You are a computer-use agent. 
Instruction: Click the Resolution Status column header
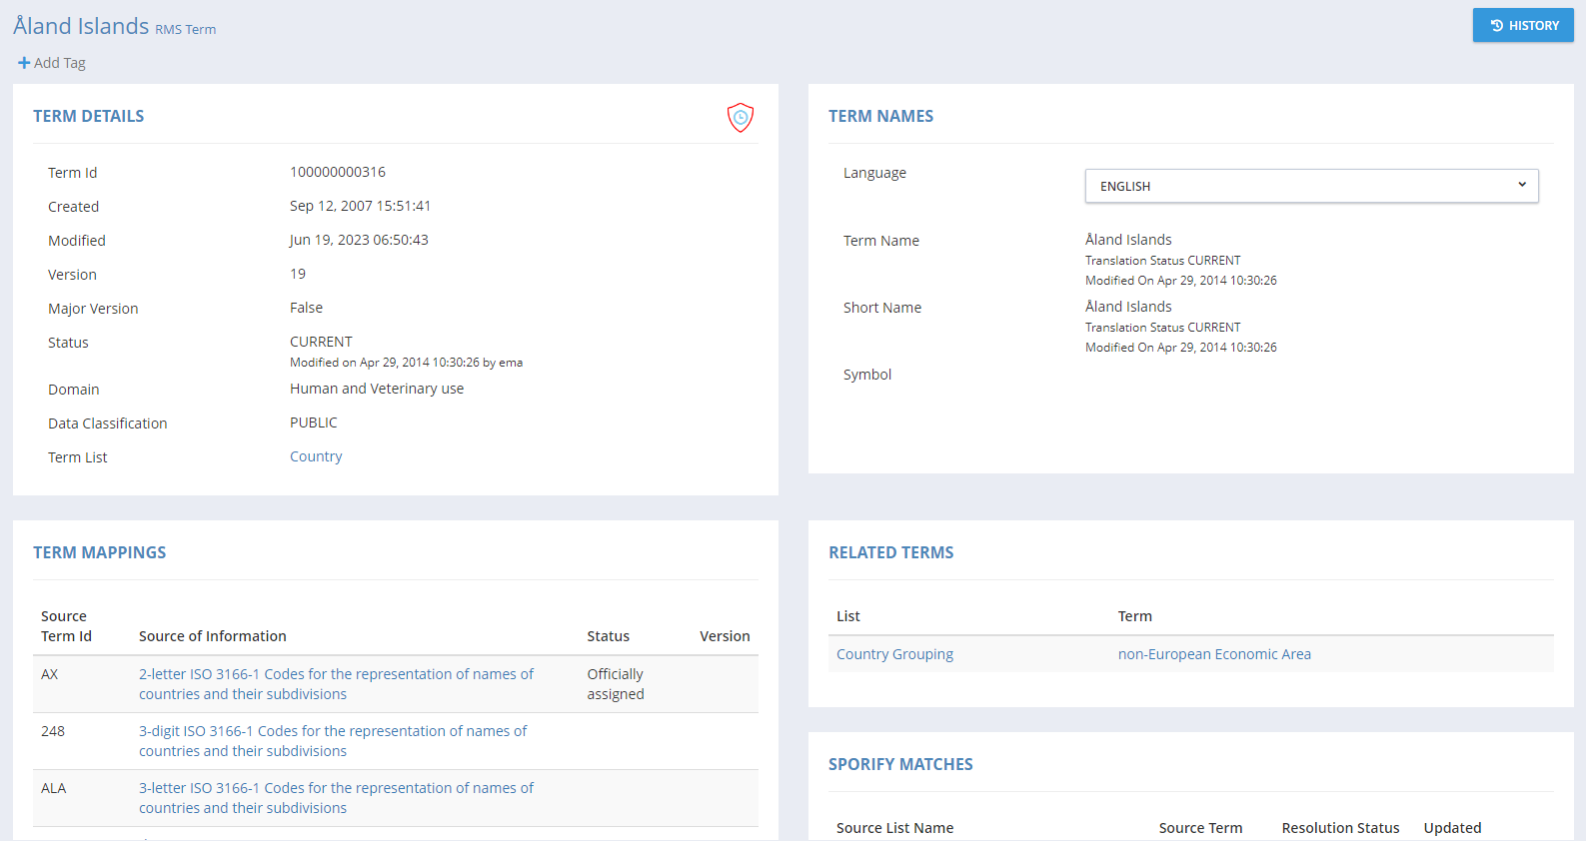(1339, 828)
